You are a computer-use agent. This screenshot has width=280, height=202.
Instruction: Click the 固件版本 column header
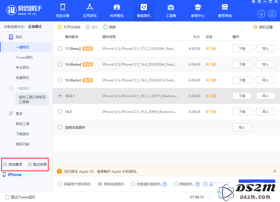pyautogui.click(x=72, y=37)
